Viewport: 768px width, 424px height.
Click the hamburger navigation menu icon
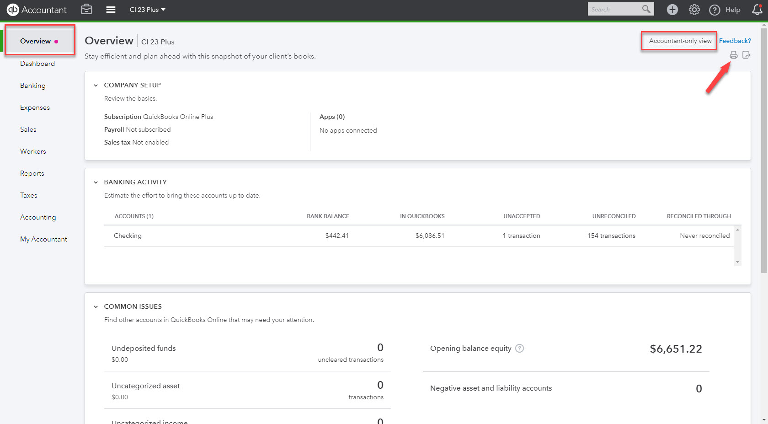pos(111,9)
